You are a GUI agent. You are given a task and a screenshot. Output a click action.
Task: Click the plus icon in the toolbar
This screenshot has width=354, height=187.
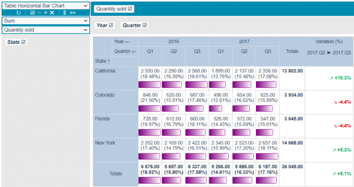click(x=45, y=13)
